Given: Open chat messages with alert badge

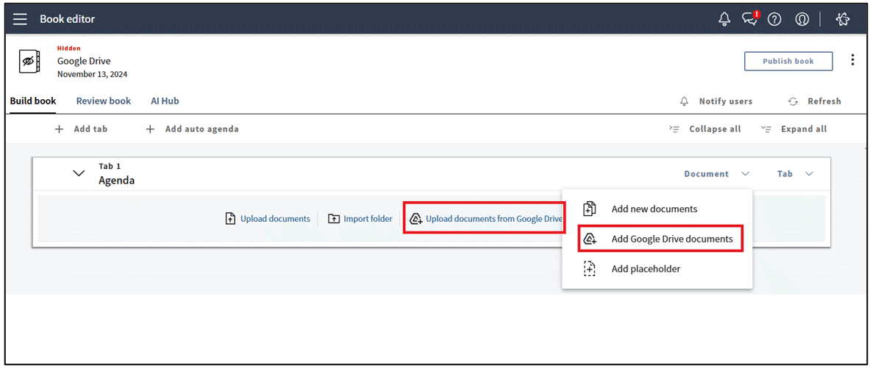Looking at the screenshot, I should pyautogui.click(x=749, y=20).
